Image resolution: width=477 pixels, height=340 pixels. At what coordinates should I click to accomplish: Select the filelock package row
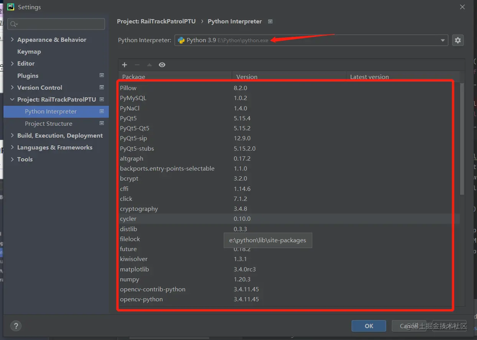pyautogui.click(x=289, y=239)
